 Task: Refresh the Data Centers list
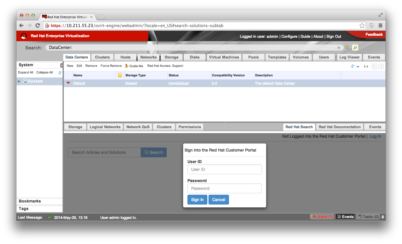click(352, 66)
